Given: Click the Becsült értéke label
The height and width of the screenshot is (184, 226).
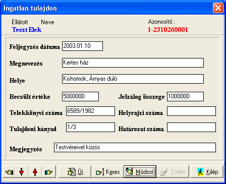Looking at the screenshot, I should tap(30, 97).
